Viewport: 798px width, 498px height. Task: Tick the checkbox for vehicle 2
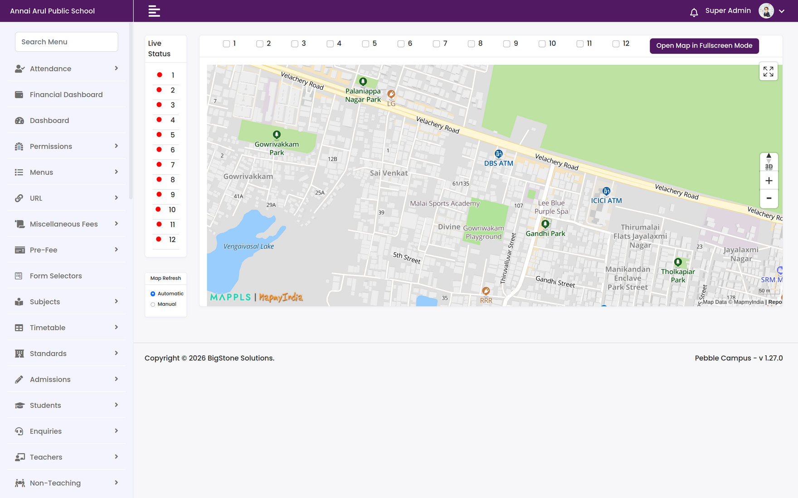coord(260,44)
